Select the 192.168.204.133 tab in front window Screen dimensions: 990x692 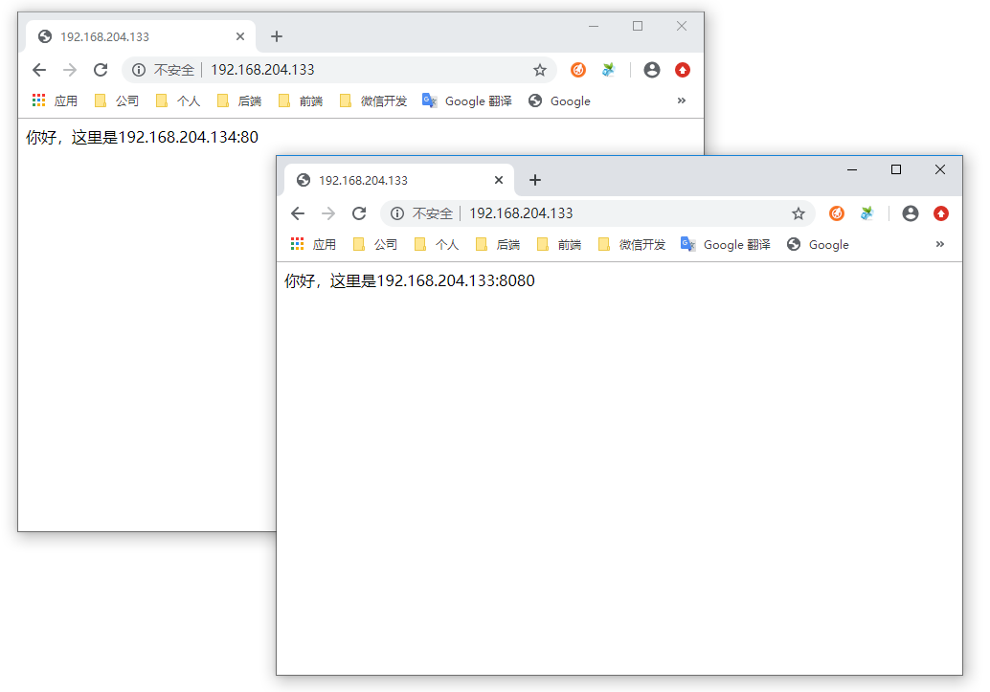(383, 180)
